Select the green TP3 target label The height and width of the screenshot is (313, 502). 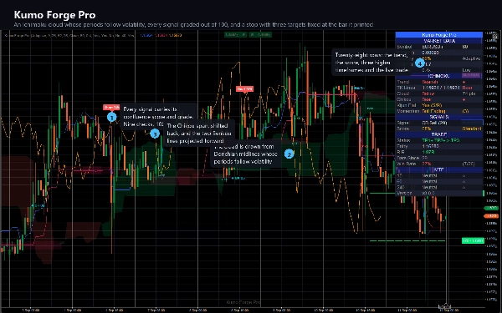(x=473, y=240)
